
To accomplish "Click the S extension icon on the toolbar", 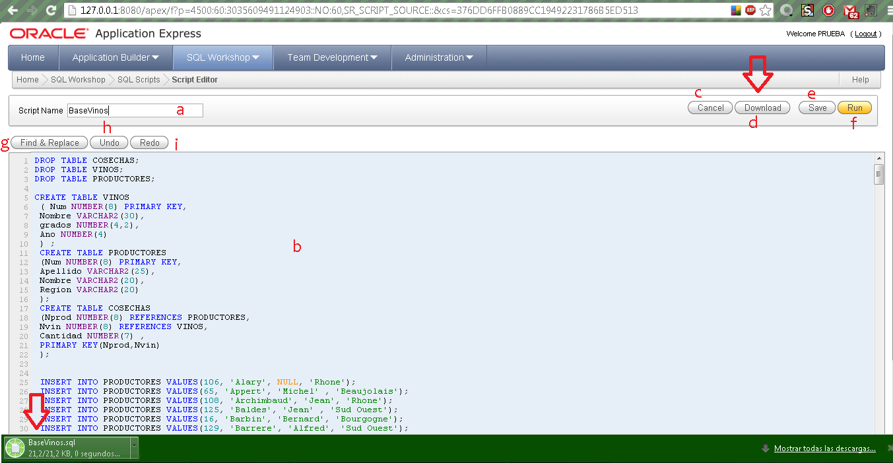I will click(808, 11).
